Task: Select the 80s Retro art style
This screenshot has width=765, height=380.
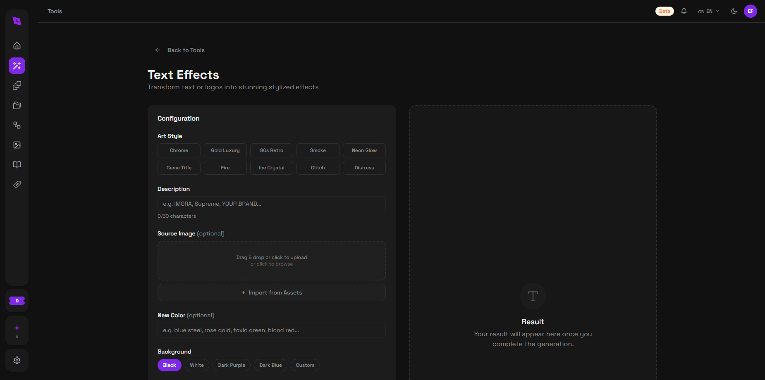Action: click(272, 150)
